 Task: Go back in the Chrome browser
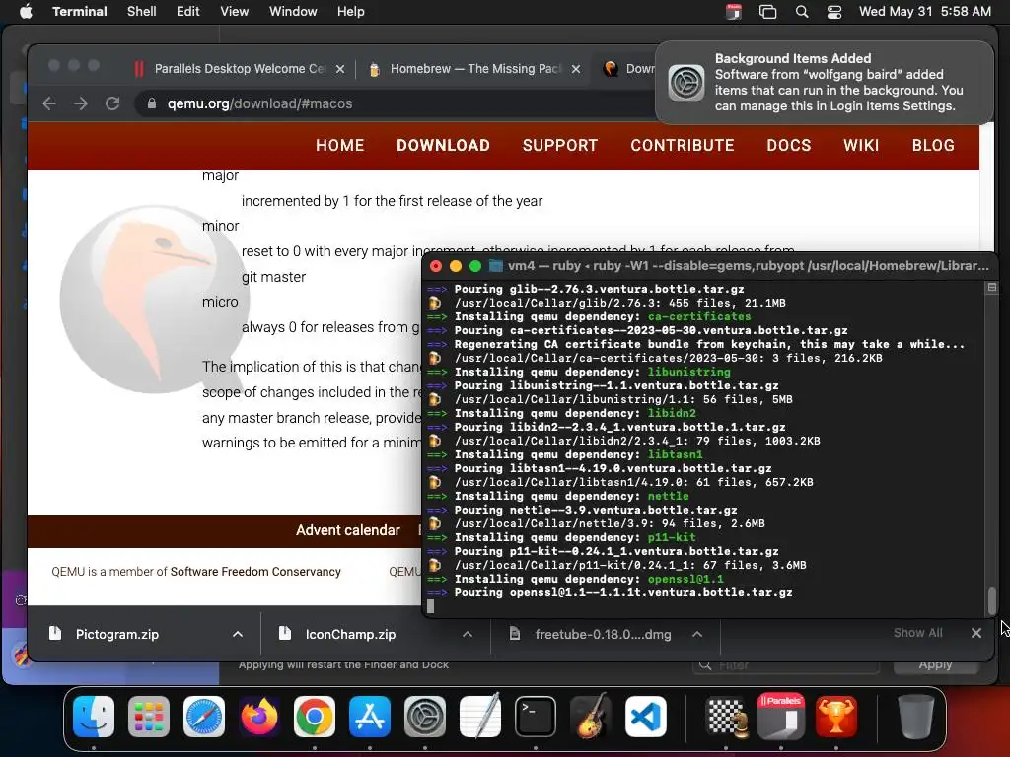(49, 103)
